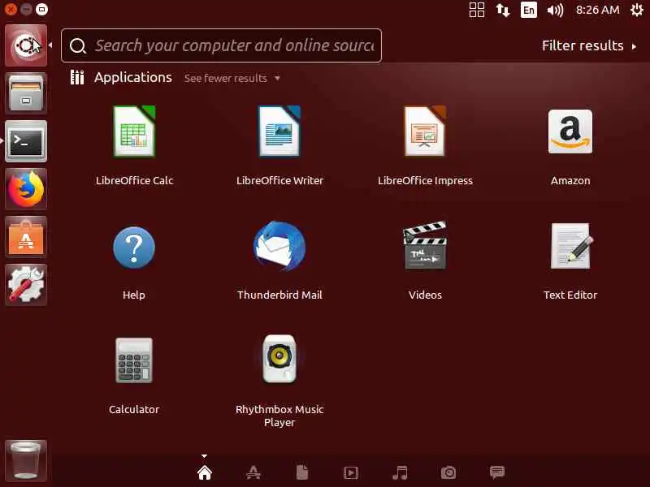The width and height of the screenshot is (650, 487).
Task: Click the maximize Dash button
Action: coord(41,9)
